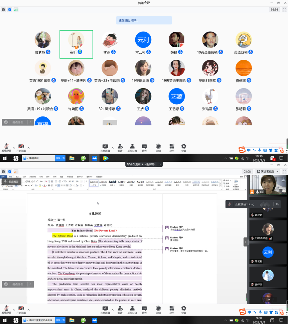Select participant 崔昕's highlighted avatar tile
This screenshot has height=324, width=288.
pyautogui.click(x=76, y=44)
